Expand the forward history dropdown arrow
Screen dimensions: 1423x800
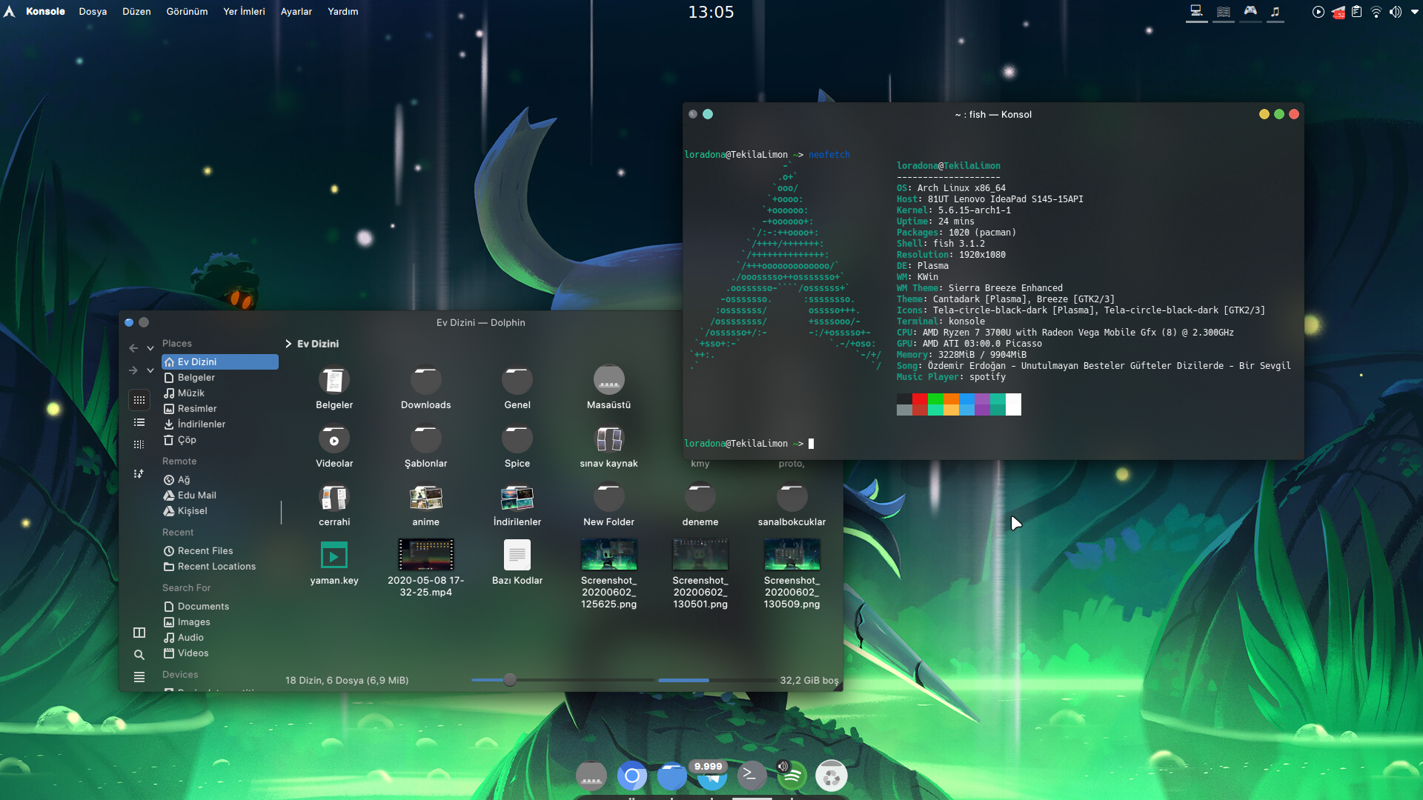[150, 370]
